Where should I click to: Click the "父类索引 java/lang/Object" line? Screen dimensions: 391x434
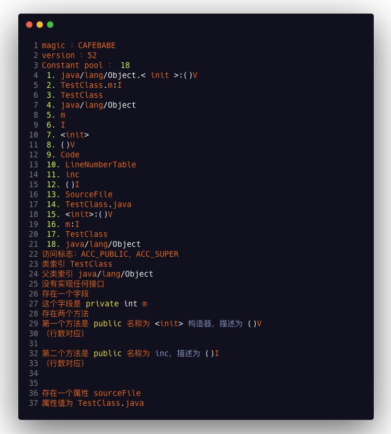click(x=97, y=274)
